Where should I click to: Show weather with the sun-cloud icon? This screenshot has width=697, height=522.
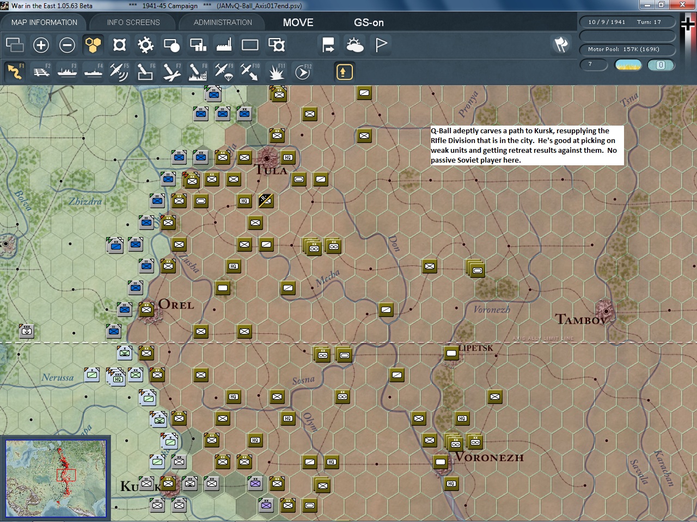pos(354,45)
